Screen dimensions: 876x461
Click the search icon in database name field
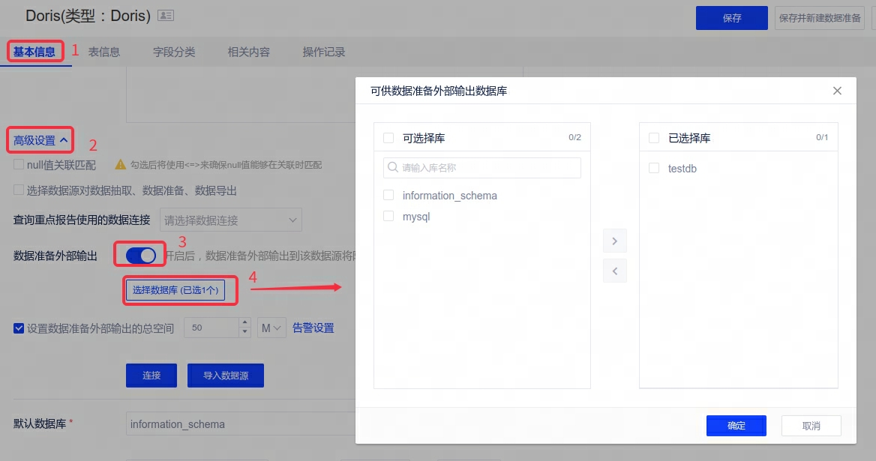pyautogui.click(x=392, y=168)
